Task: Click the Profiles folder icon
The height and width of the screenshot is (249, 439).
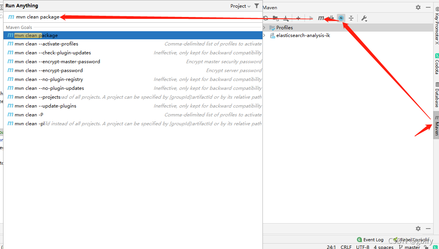Action: [x=272, y=27]
